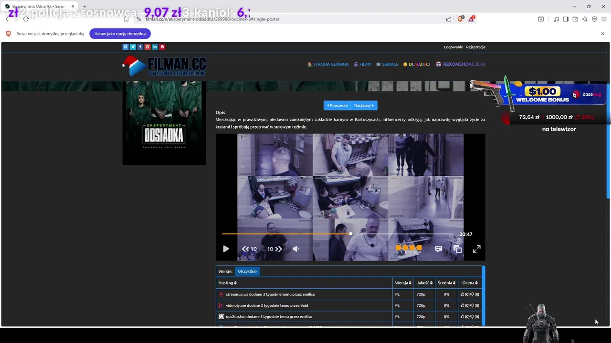Image resolution: width=611 pixels, height=343 pixels.
Task: Click Brave Shields lion icon
Action: click(460, 19)
